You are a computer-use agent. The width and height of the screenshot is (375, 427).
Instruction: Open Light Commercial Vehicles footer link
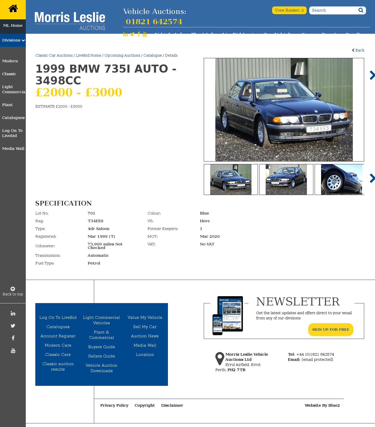pos(102,320)
